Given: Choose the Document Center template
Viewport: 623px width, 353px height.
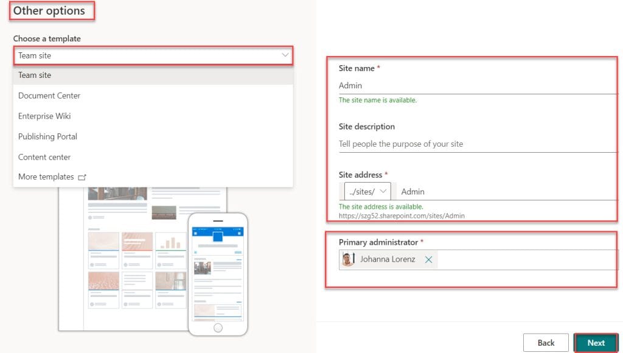Looking at the screenshot, I should point(153,96).
